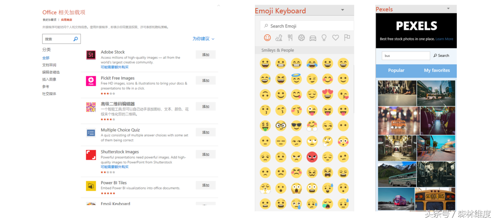Open the Pexels pane menu arrow
This screenshot has height=221, width=496.
click(x=448, y=8)
